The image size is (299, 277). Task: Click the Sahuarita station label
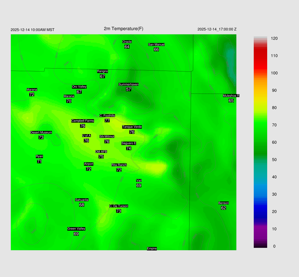coord(82,200)
